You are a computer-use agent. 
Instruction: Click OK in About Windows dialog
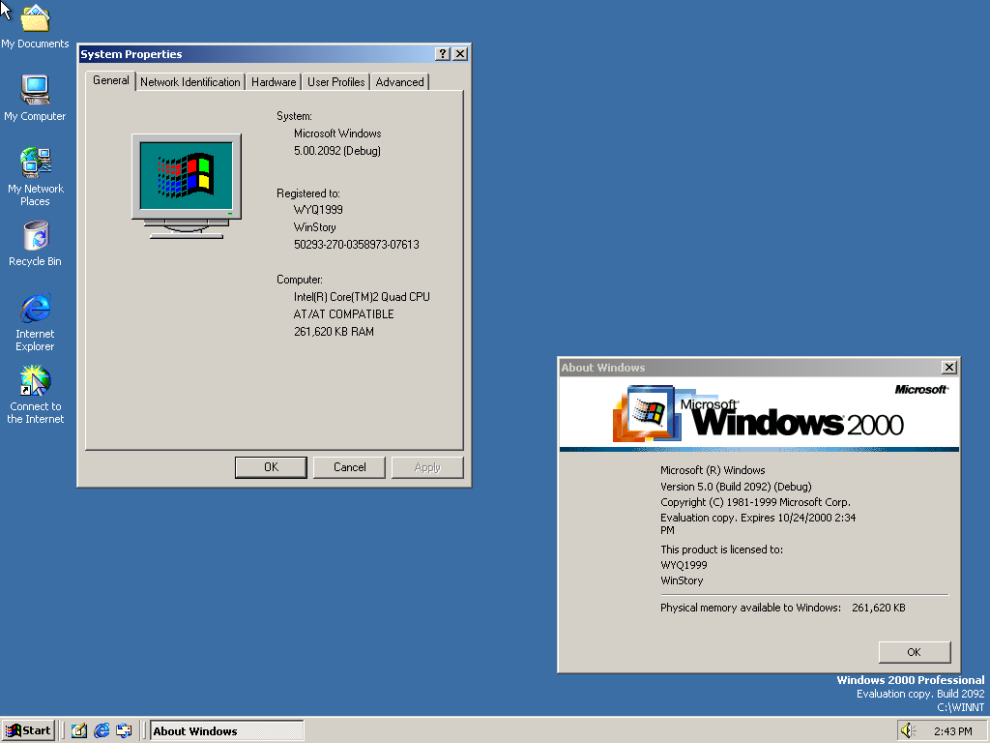[915, 652]
